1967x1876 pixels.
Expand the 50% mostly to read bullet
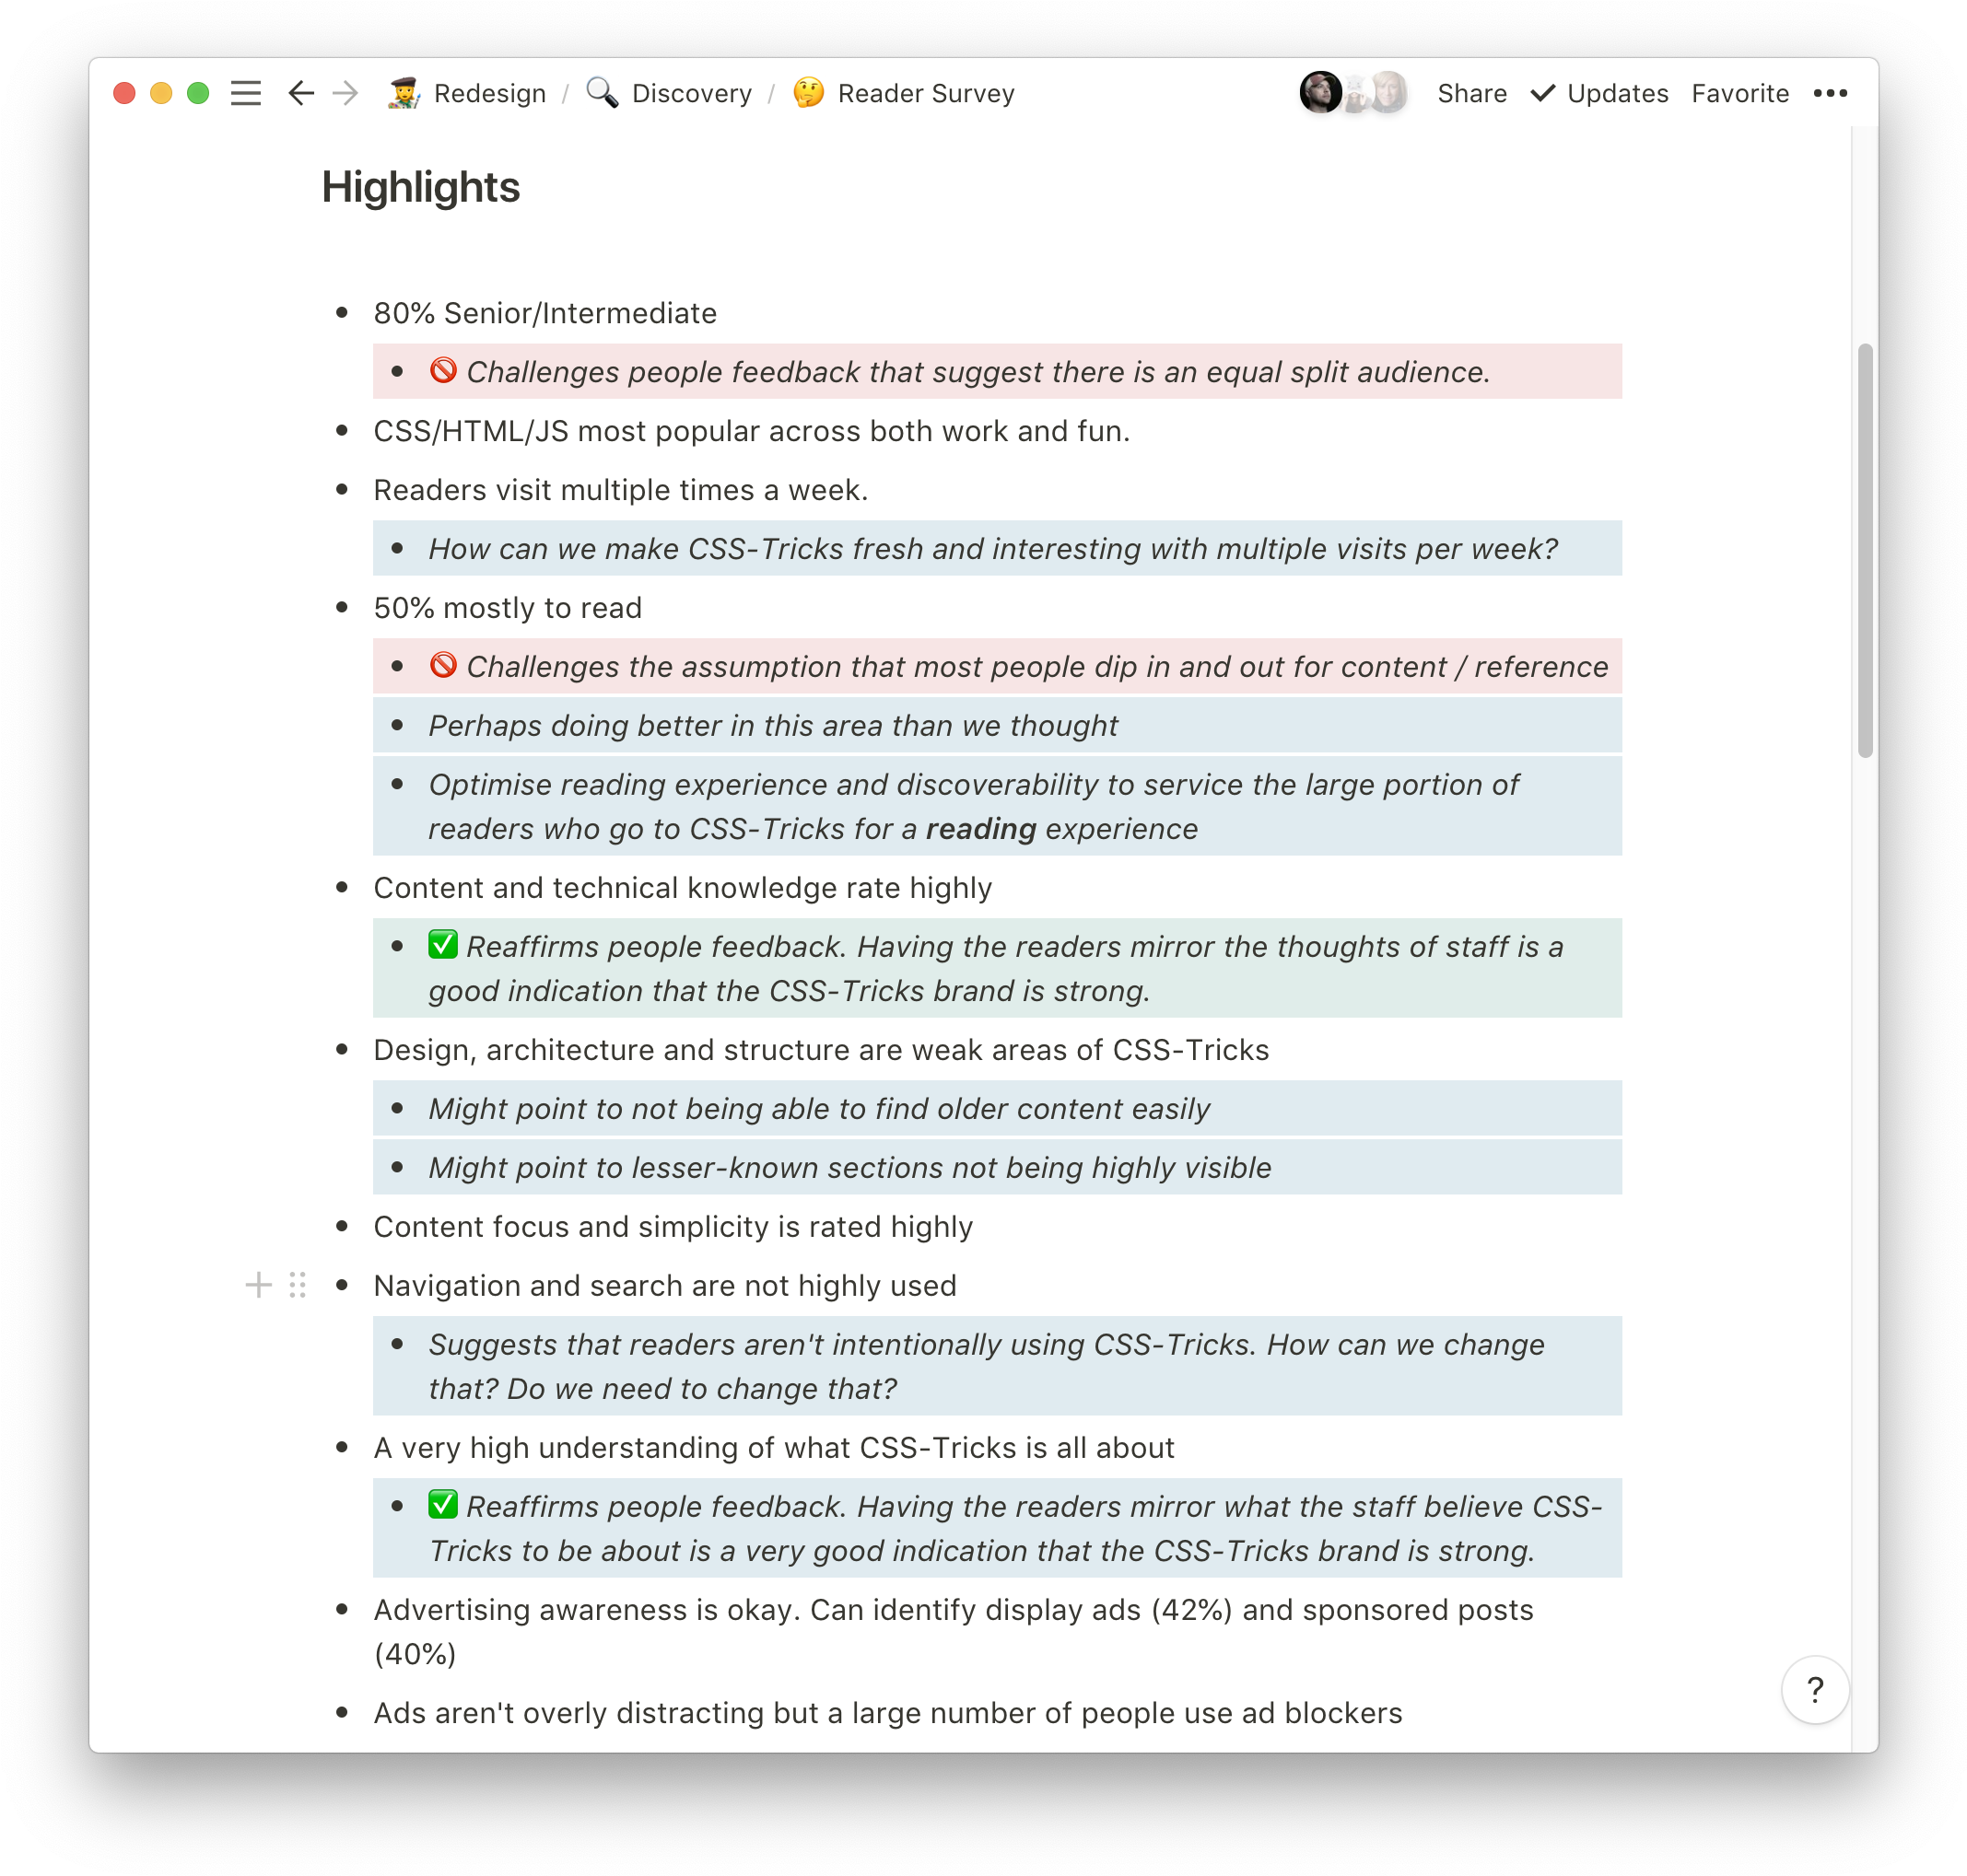point(346,607)
